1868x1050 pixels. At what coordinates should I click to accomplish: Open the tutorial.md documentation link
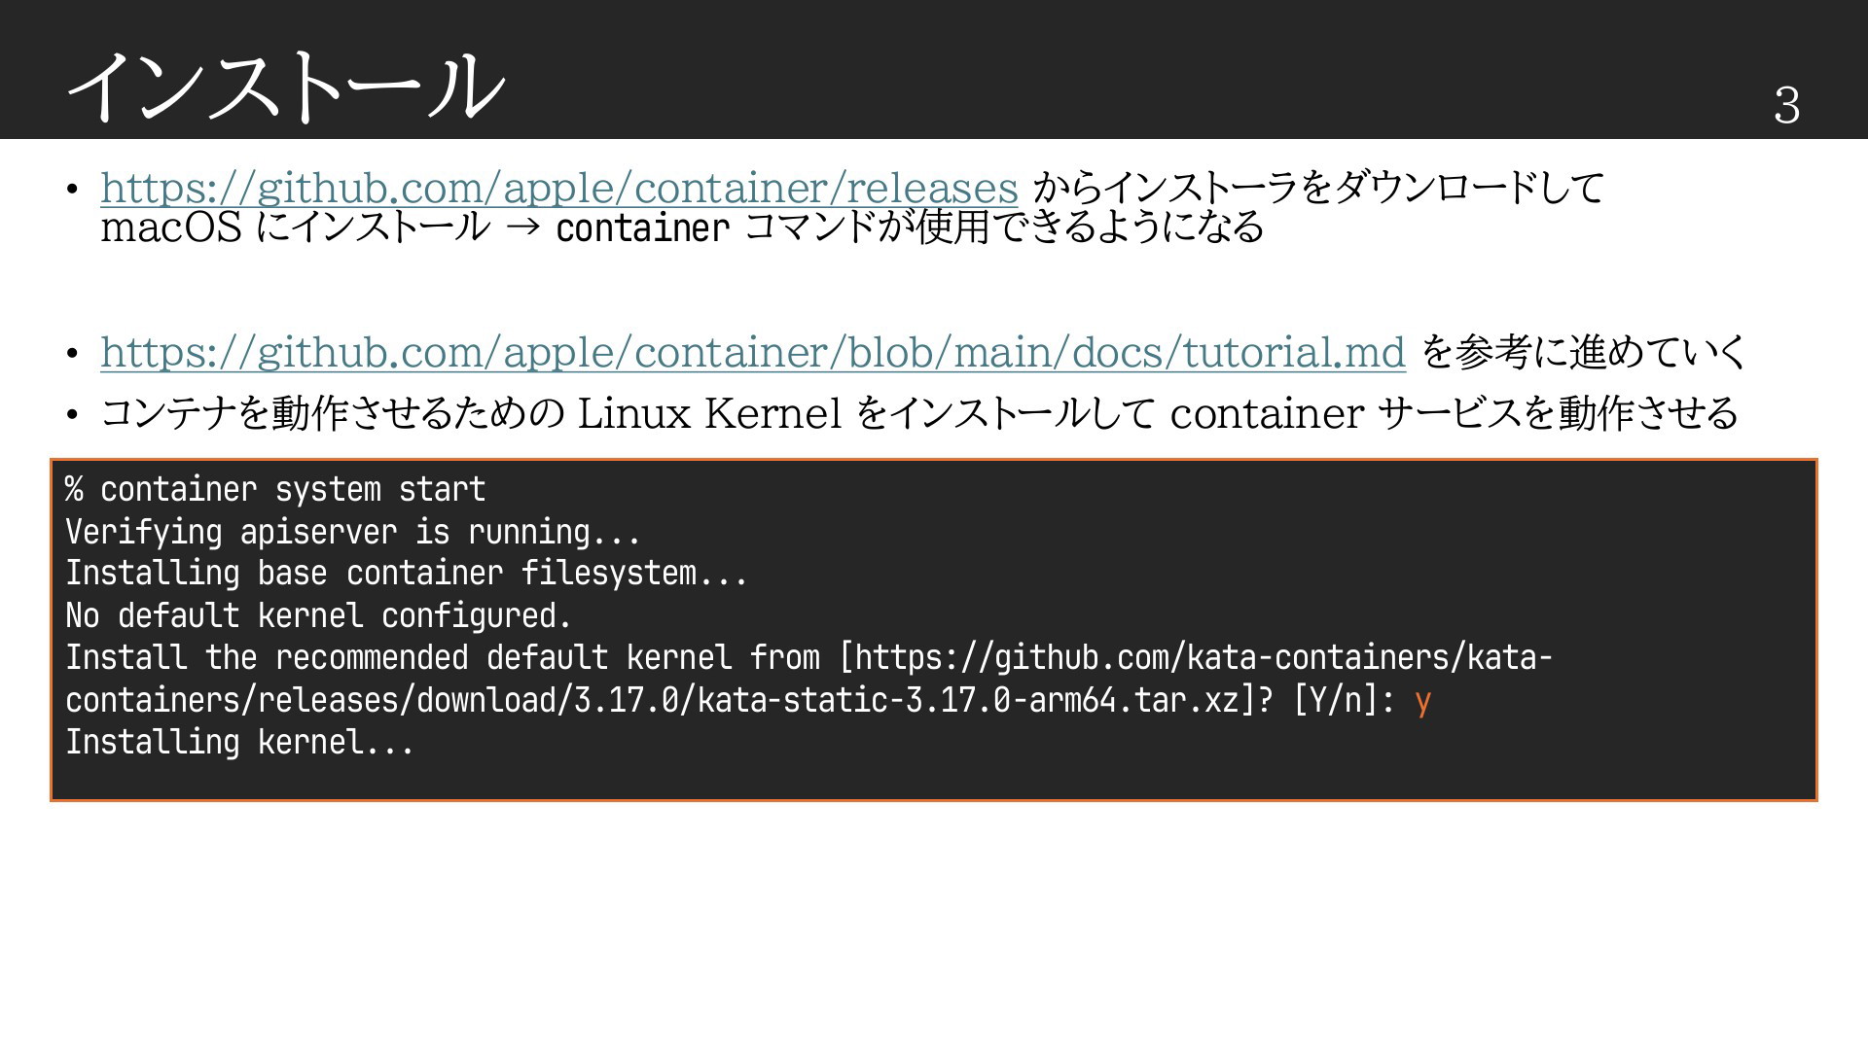click(x=753, y=352)
